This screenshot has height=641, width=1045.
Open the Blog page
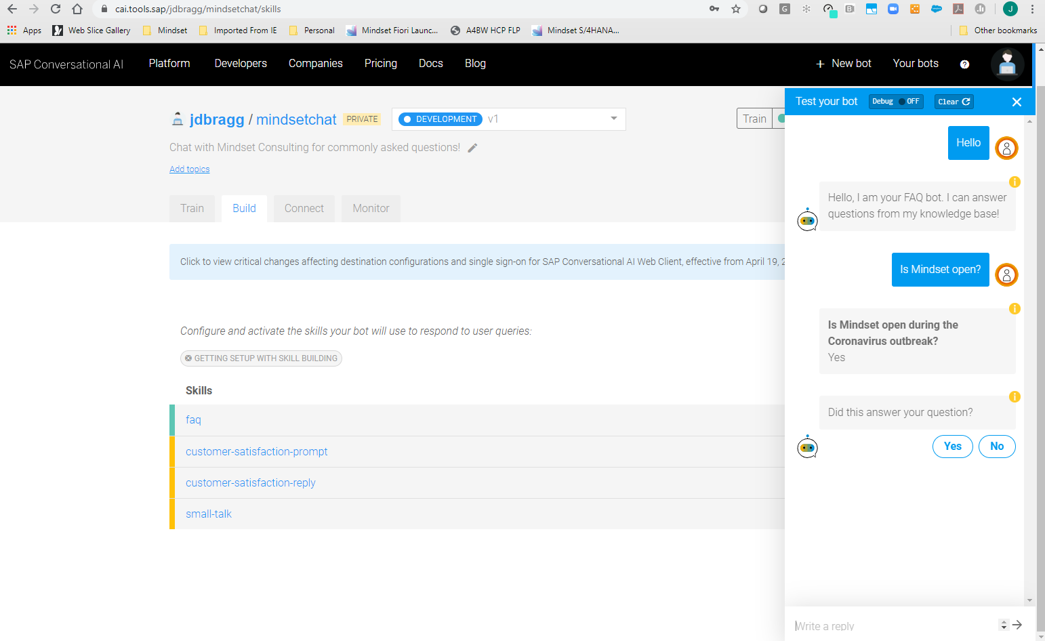475,63
